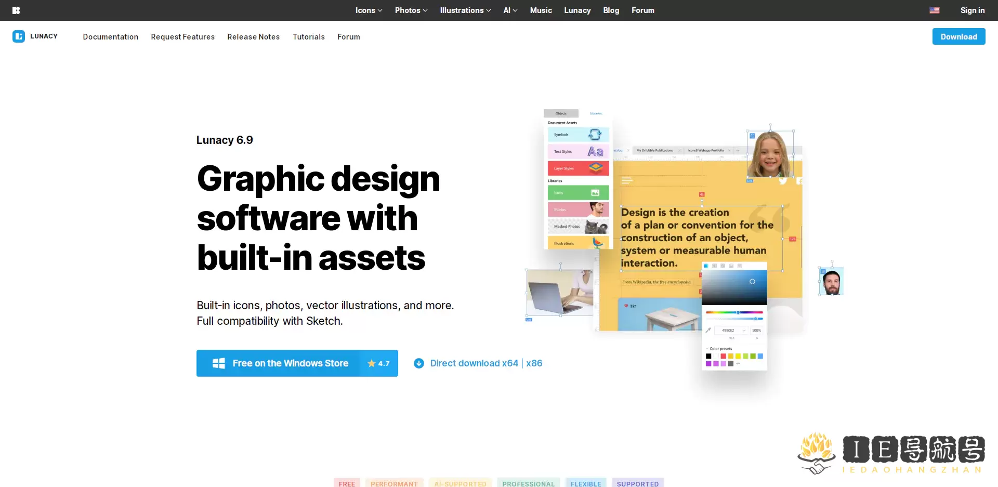Switch to the Objects tab in the illustration
Screen dimensions: 998x487
coord(561,113)
